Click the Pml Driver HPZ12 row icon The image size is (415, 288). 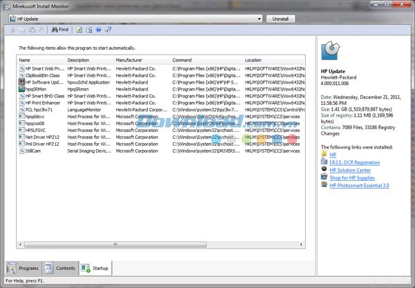[x=21, y=144]
